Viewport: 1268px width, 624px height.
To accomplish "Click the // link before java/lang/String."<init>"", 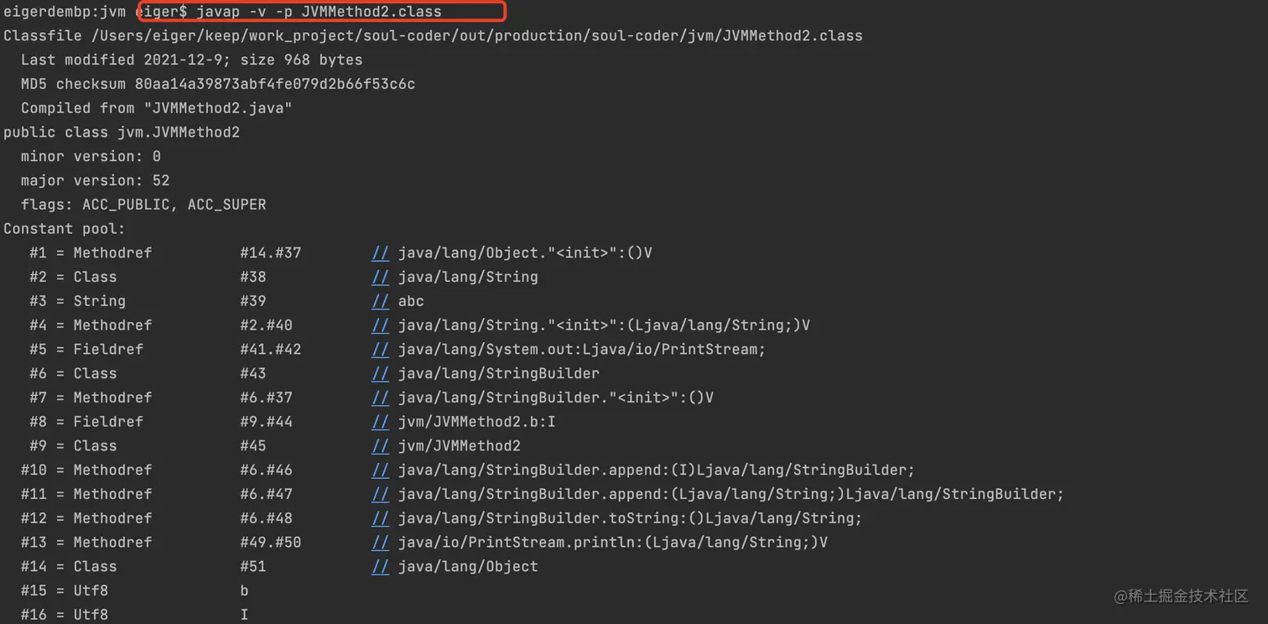I will (381, 325).
